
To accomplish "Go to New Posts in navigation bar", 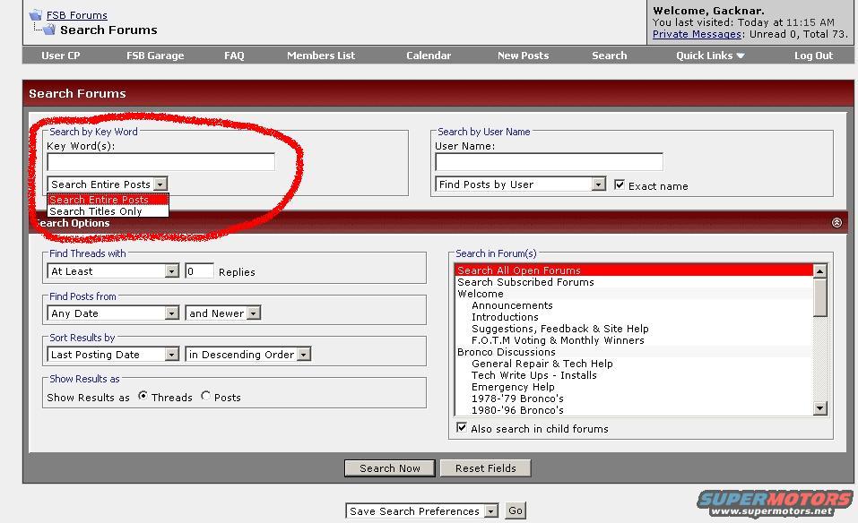I will click(x=523, y=56).
